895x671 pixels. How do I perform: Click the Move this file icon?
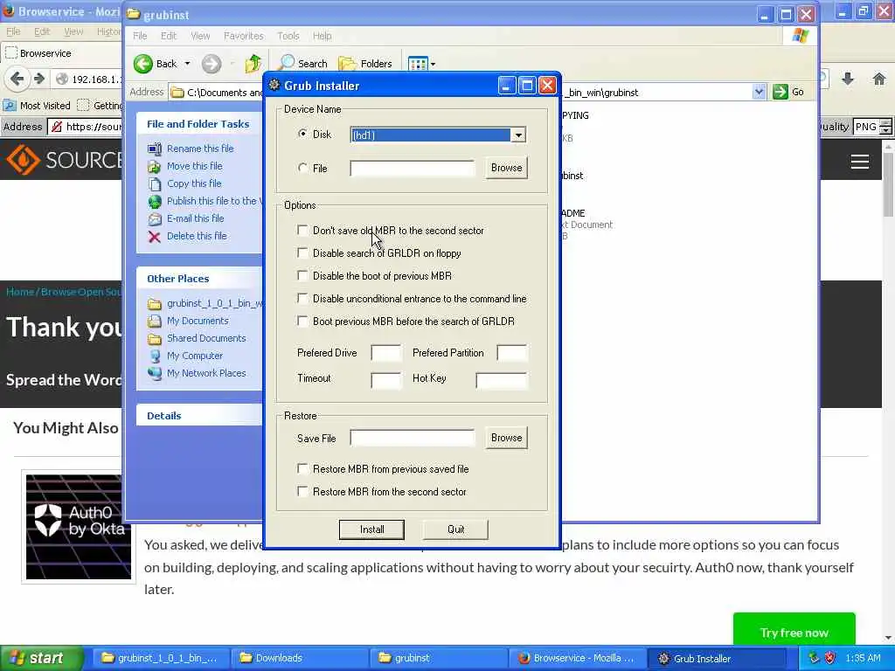(x=154, y=166)
